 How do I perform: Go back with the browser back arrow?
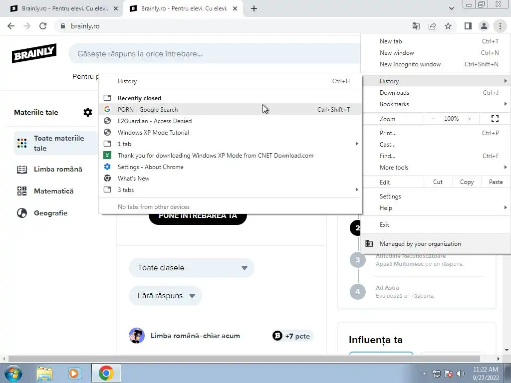click(11, 26)
